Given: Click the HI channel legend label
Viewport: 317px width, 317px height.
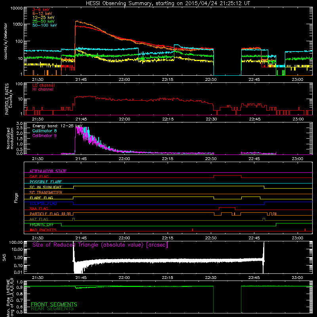Looking at the screenshot, I should (x=43, y=90).
